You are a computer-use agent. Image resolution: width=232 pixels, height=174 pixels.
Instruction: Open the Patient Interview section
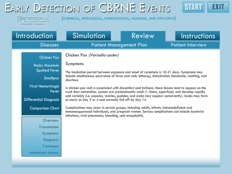pos(189,45)
